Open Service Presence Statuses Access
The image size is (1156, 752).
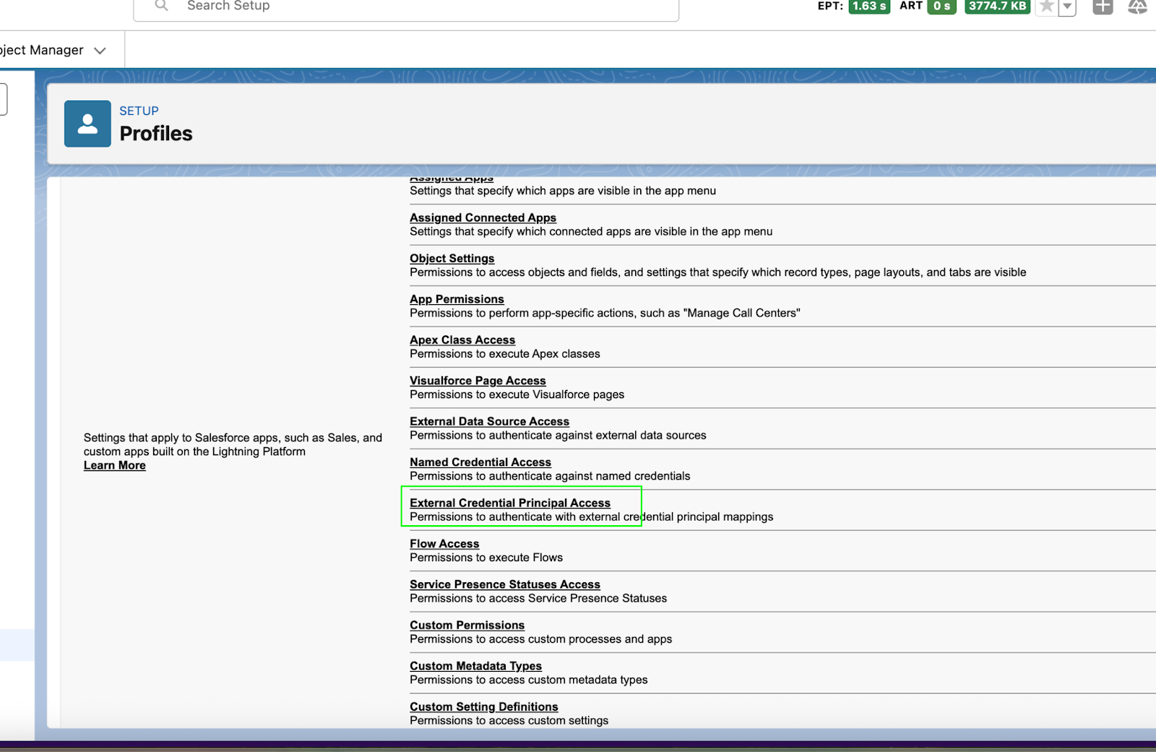point(504,584)
